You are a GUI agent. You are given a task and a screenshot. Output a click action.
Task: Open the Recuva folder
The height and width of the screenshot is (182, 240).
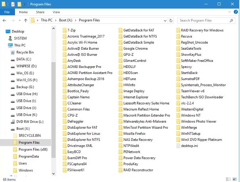tap(186, 36)
